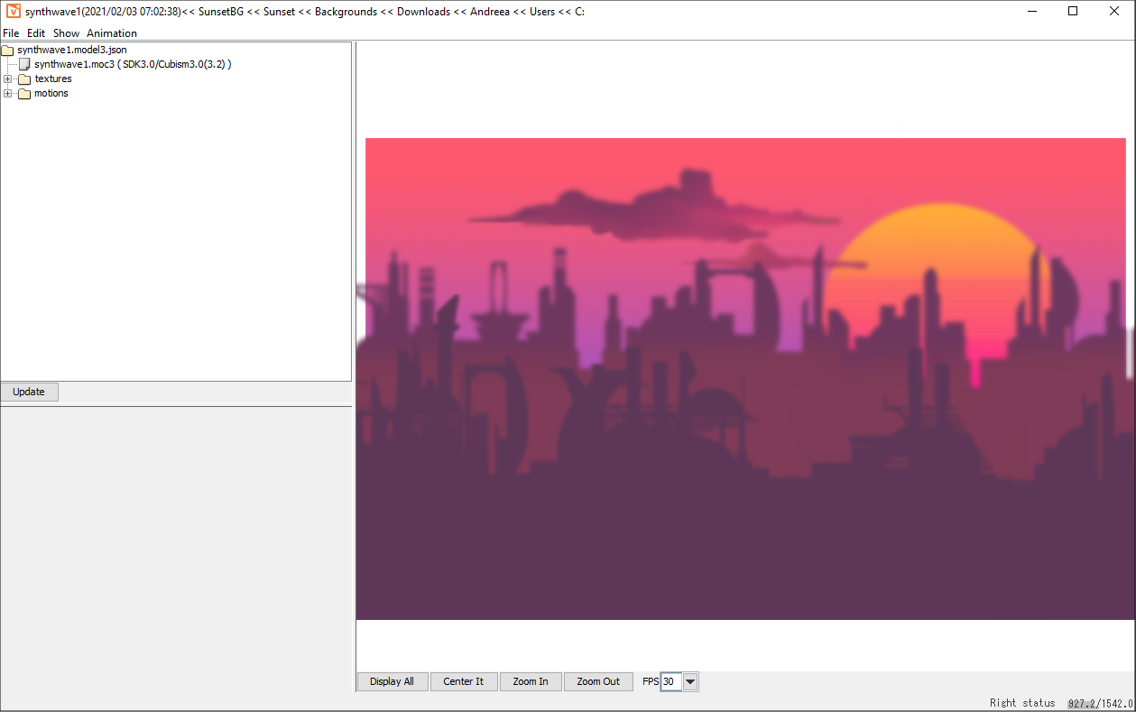Expand the textures tree node
The width and height of the screenshot is (1136, 712).
pyautogui.click(x=8, y=79)
